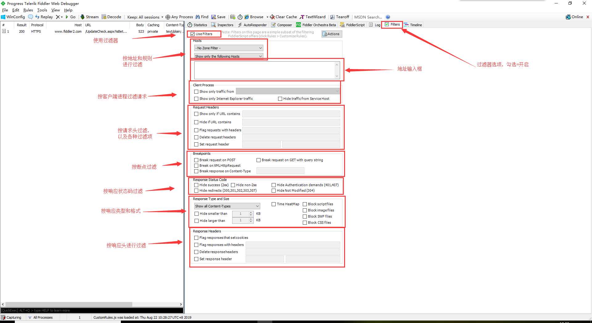Screen dimensions: 592x323
Task: Close the toolbar with red X
Action: (588, 17)
